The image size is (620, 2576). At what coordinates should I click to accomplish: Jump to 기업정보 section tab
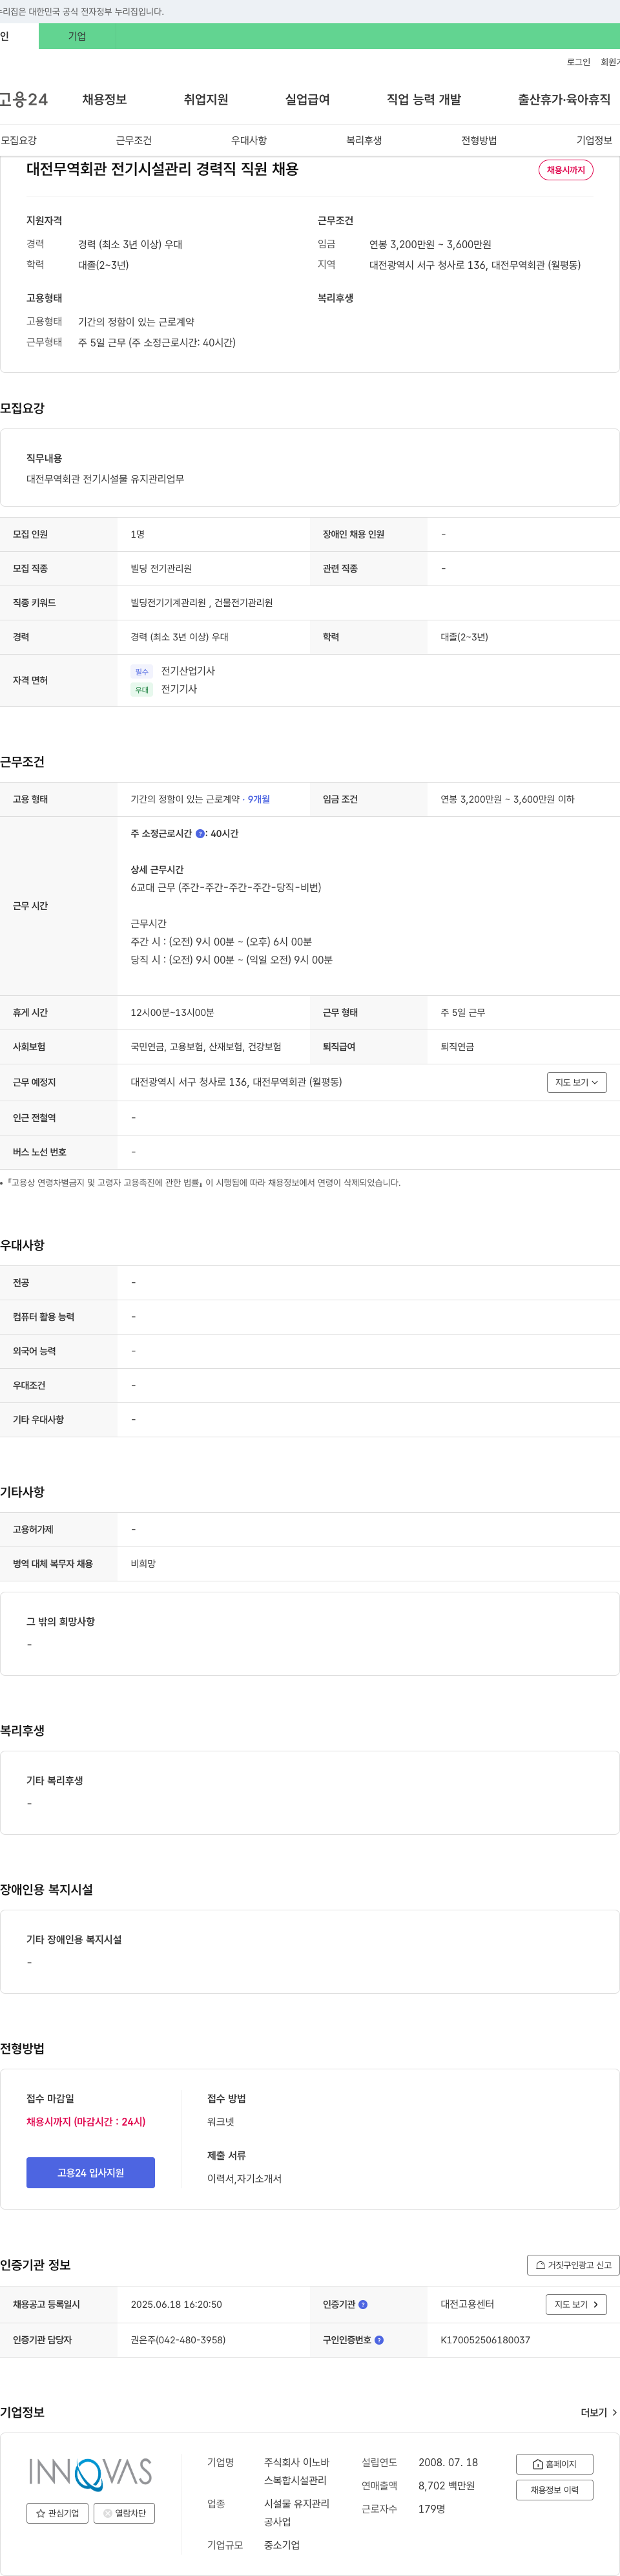(x=594, y=140)
